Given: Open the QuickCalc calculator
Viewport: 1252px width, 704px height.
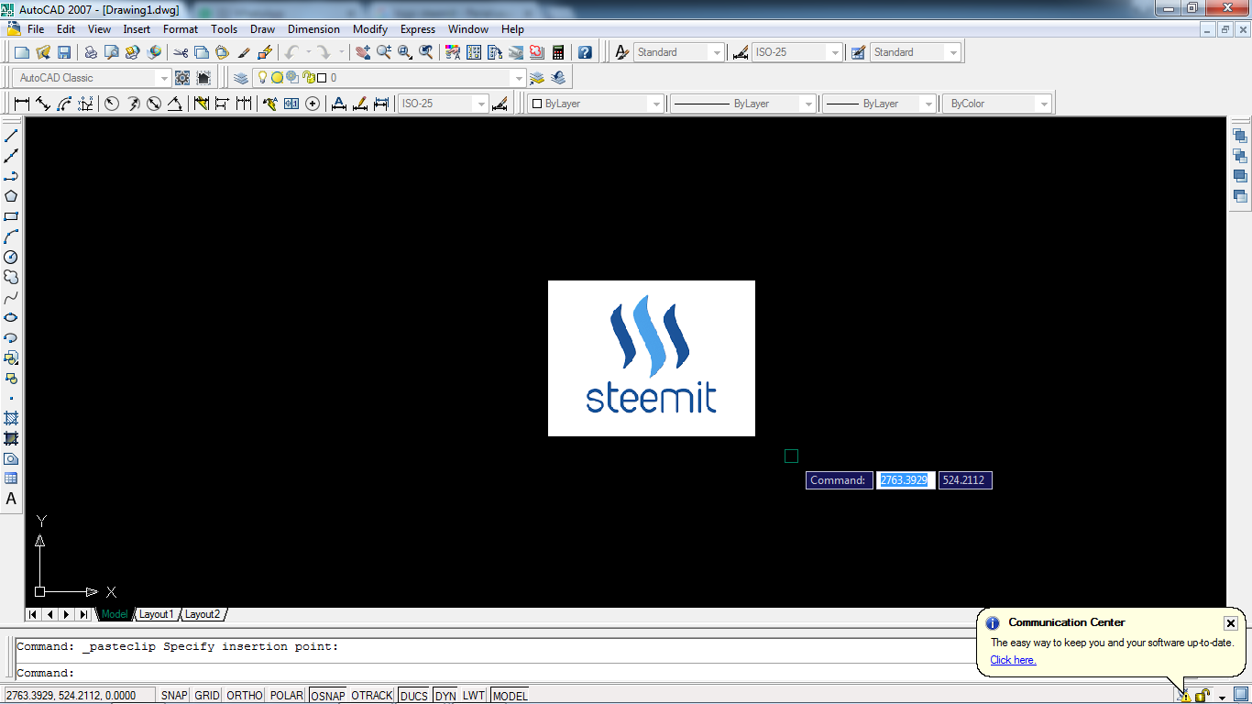Looking at the screenshot, I should pos(557,52).
